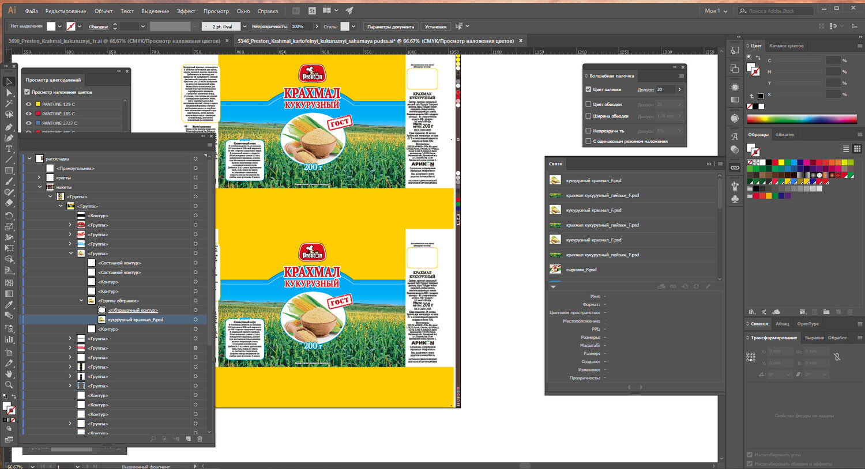Select layer item 'кукурузный крахмал_F.psd'
This screenshot has height=469, width=865.
coord(135,320)
